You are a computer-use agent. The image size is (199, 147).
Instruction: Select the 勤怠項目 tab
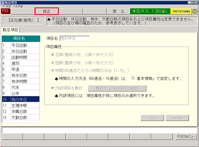point(10,30)
